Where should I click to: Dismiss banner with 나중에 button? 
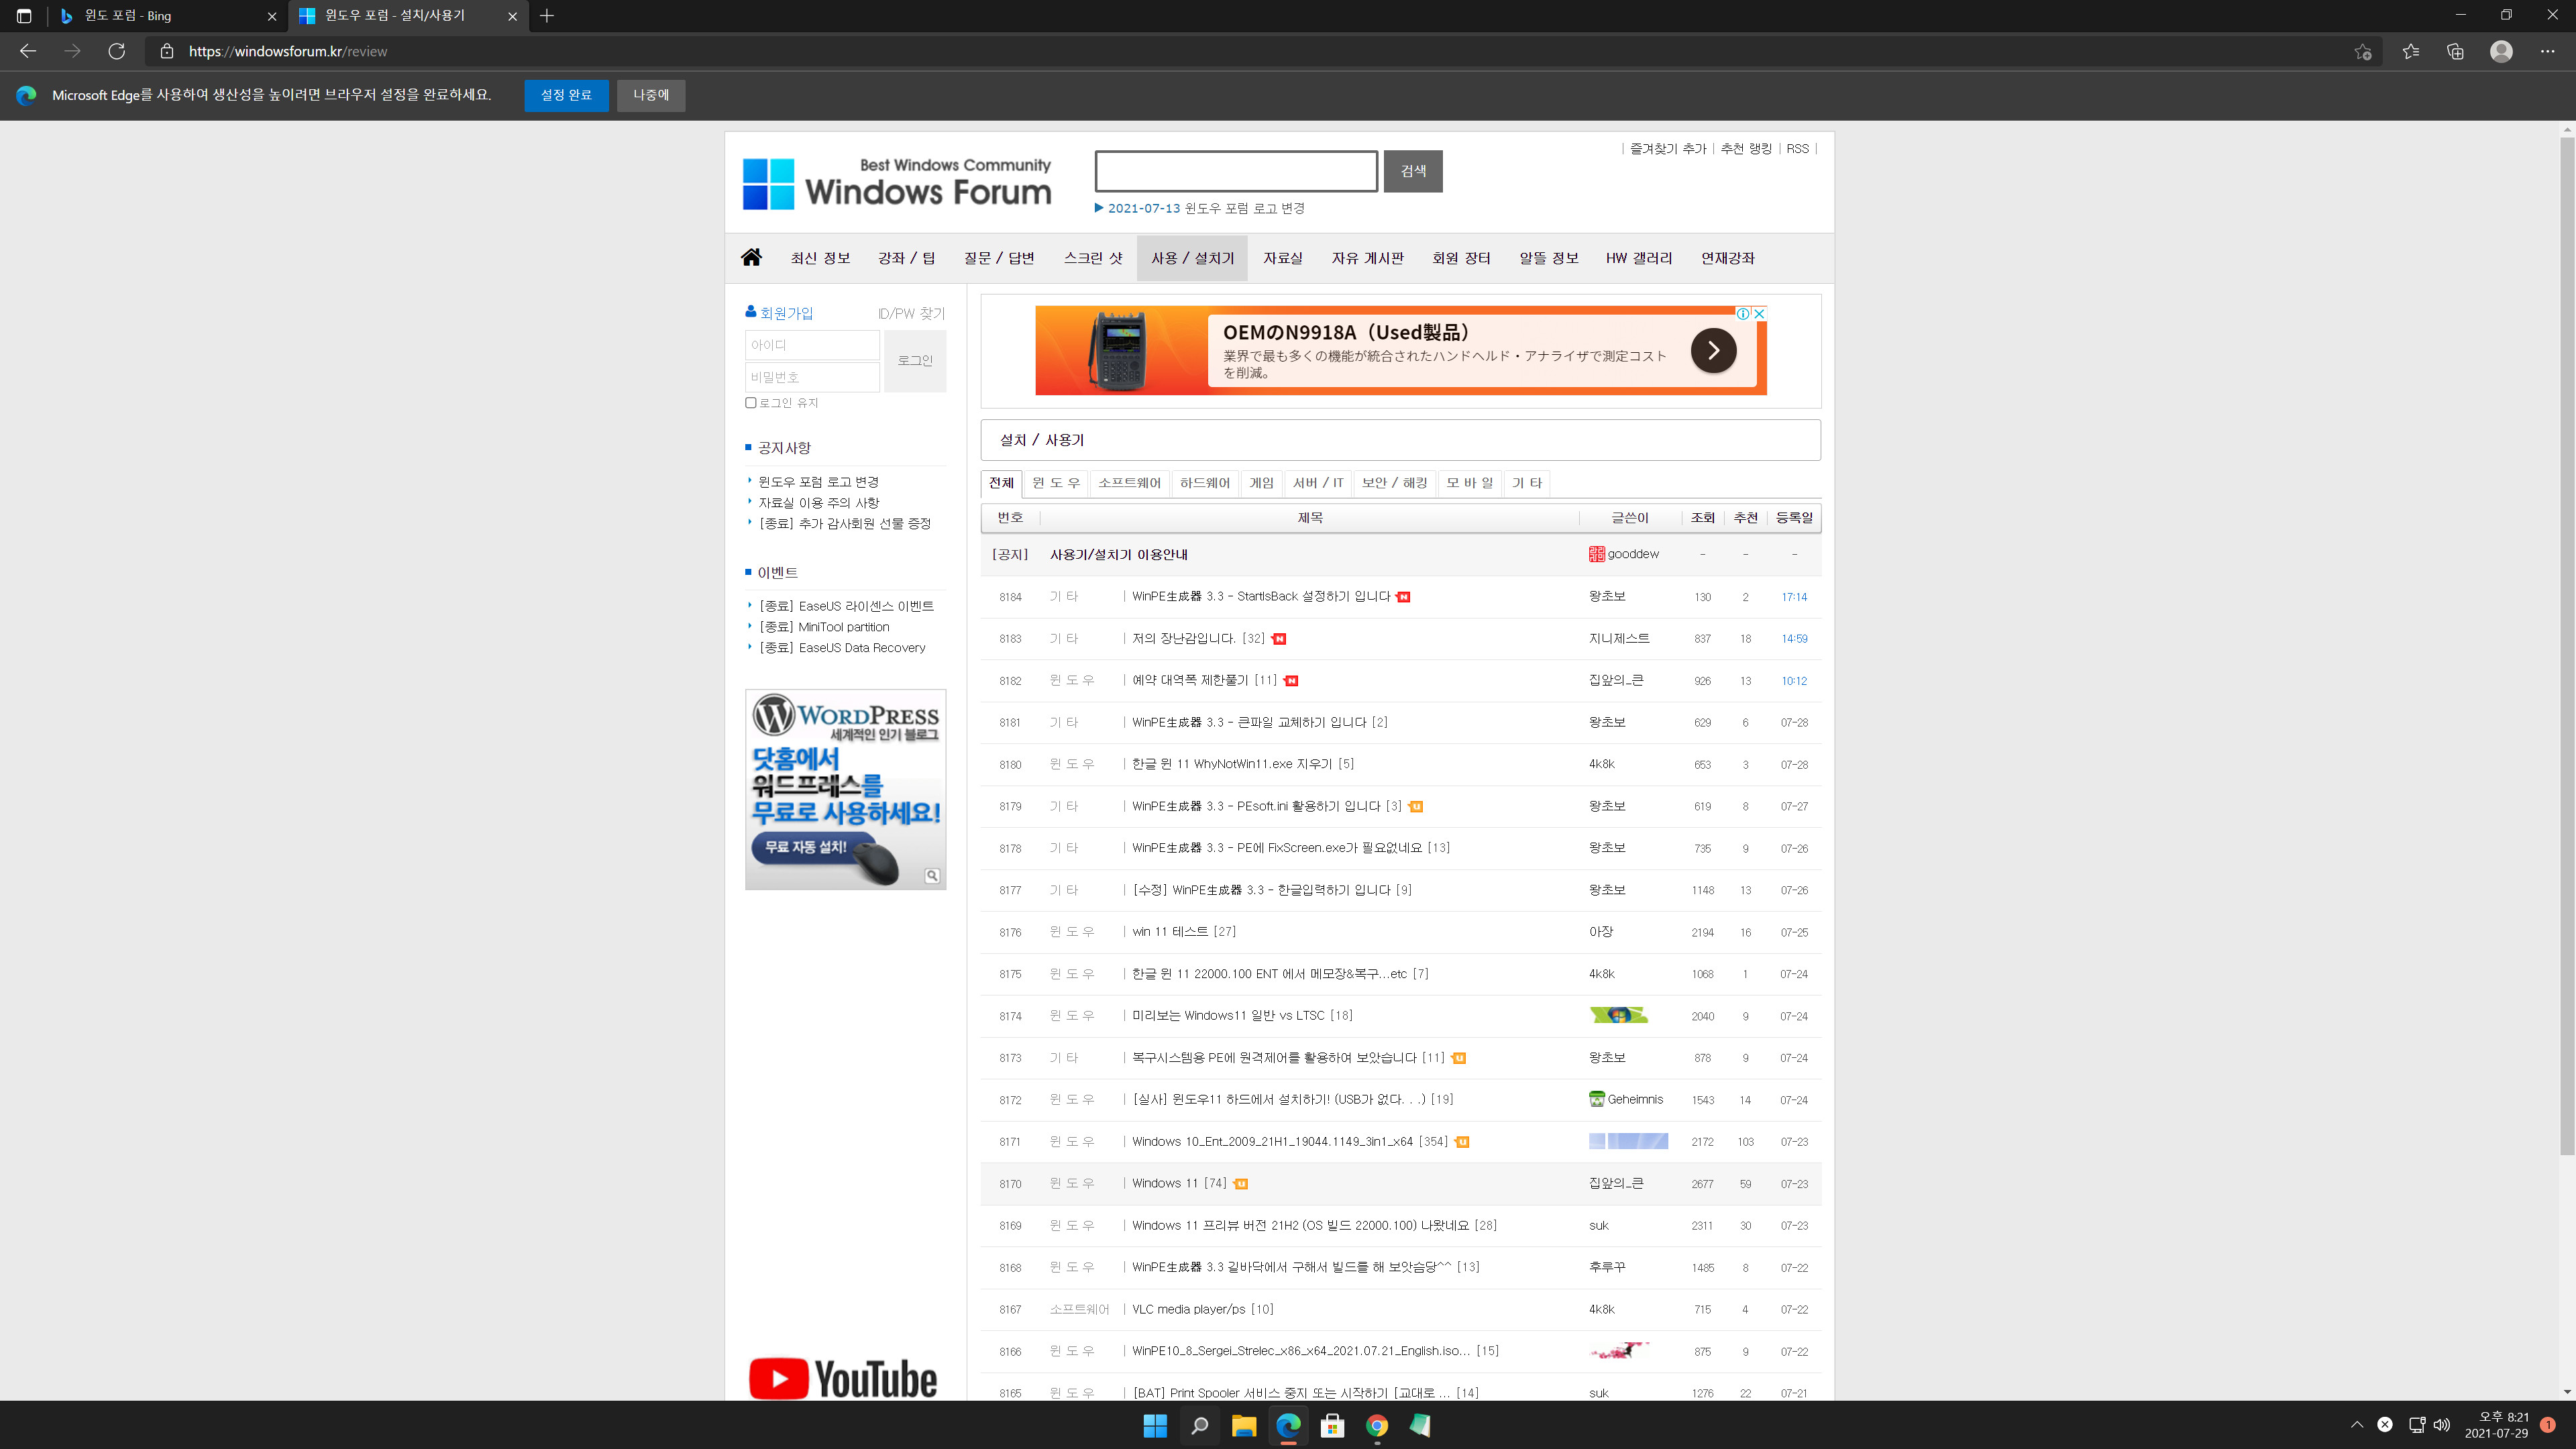point(651,95)
